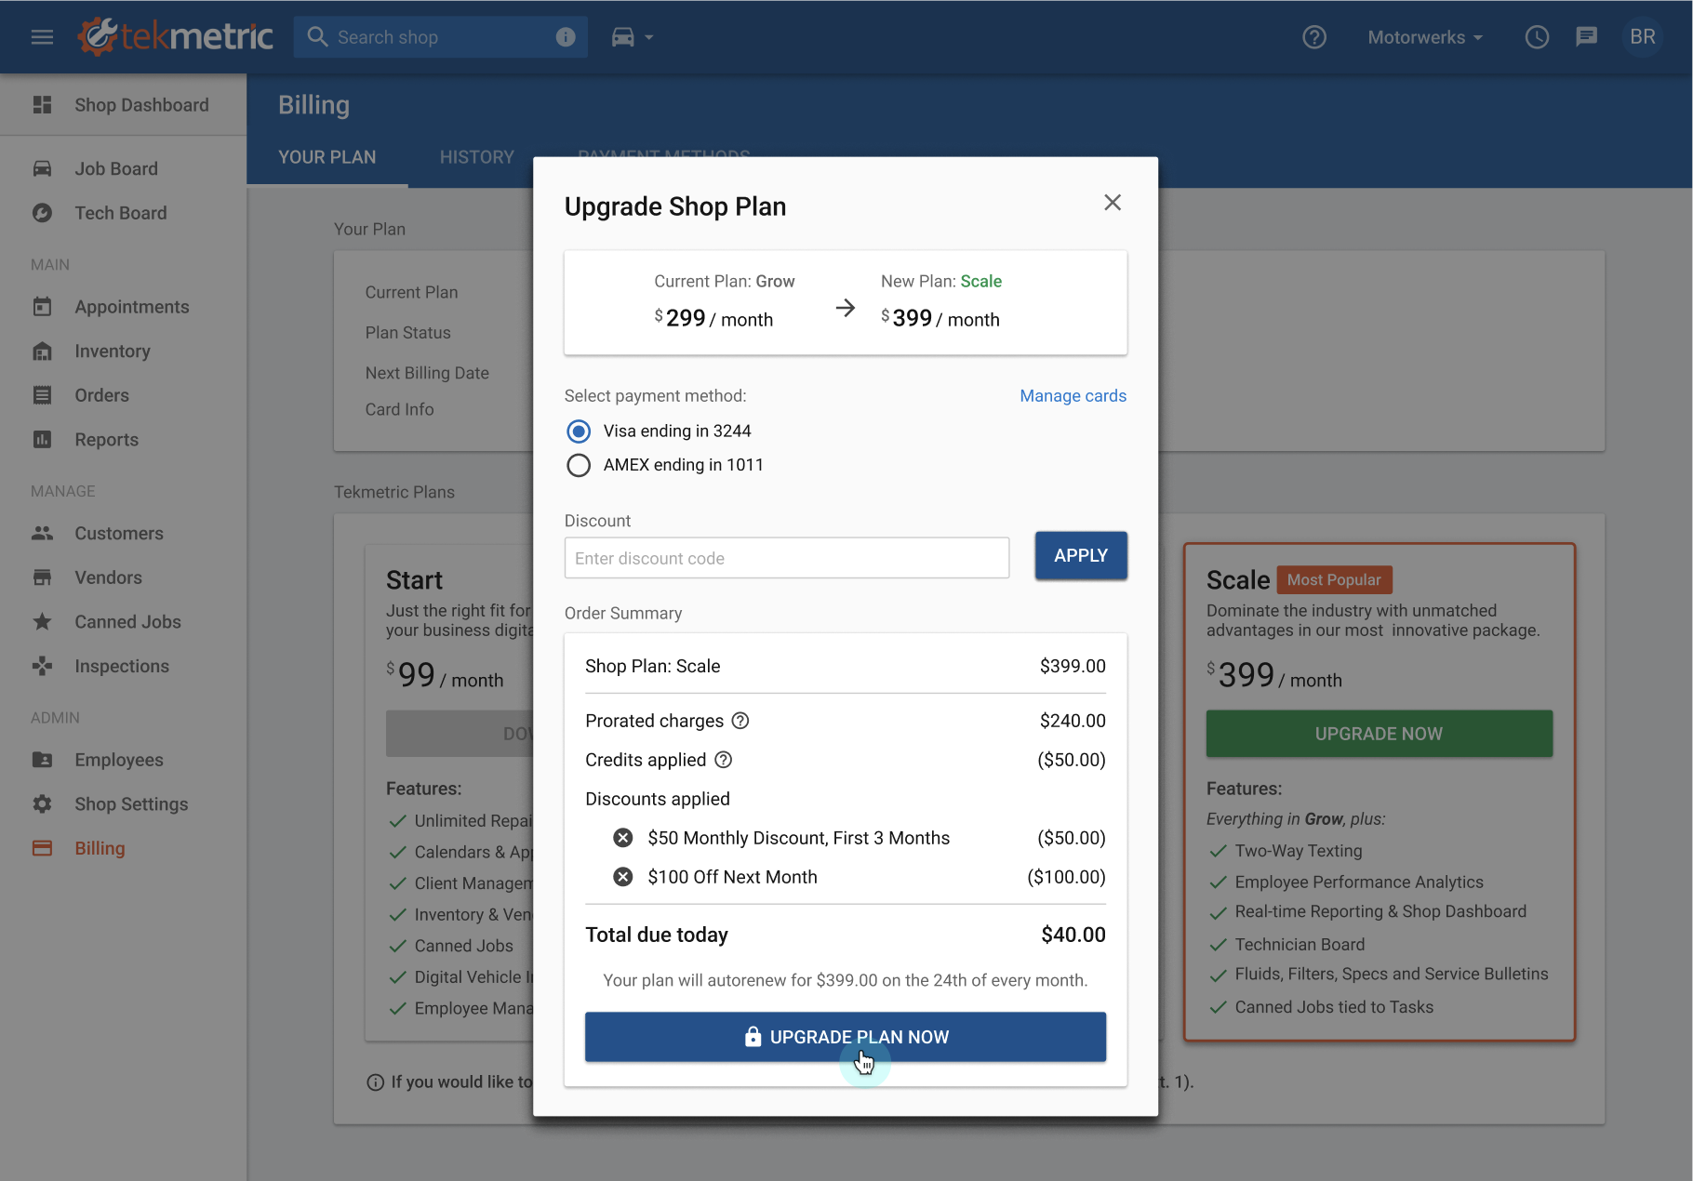
Task: Click the Appointments calendar icon
Action: (42, 306)
